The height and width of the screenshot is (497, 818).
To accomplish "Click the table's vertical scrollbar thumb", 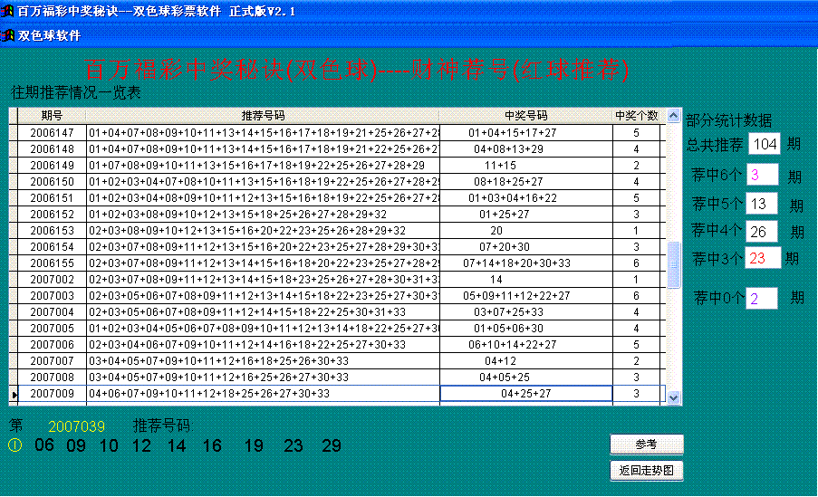I will 673,264.
